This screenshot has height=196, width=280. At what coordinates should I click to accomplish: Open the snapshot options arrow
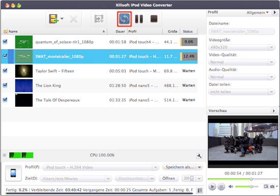coord(277,186)
